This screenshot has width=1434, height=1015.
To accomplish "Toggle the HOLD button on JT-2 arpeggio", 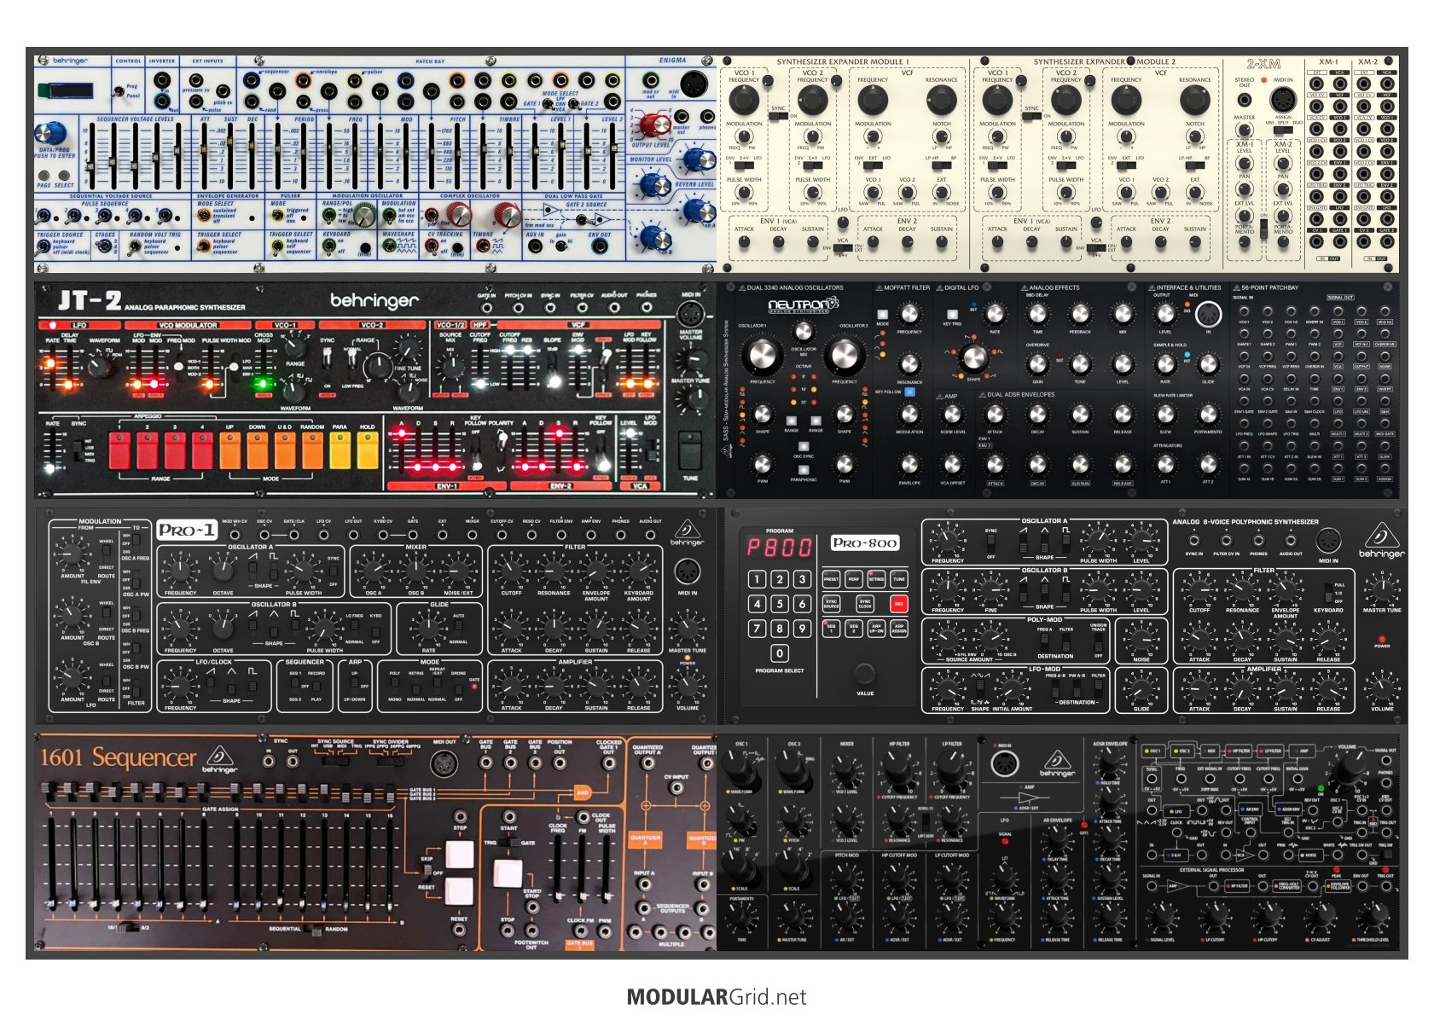I will point(368,451).
